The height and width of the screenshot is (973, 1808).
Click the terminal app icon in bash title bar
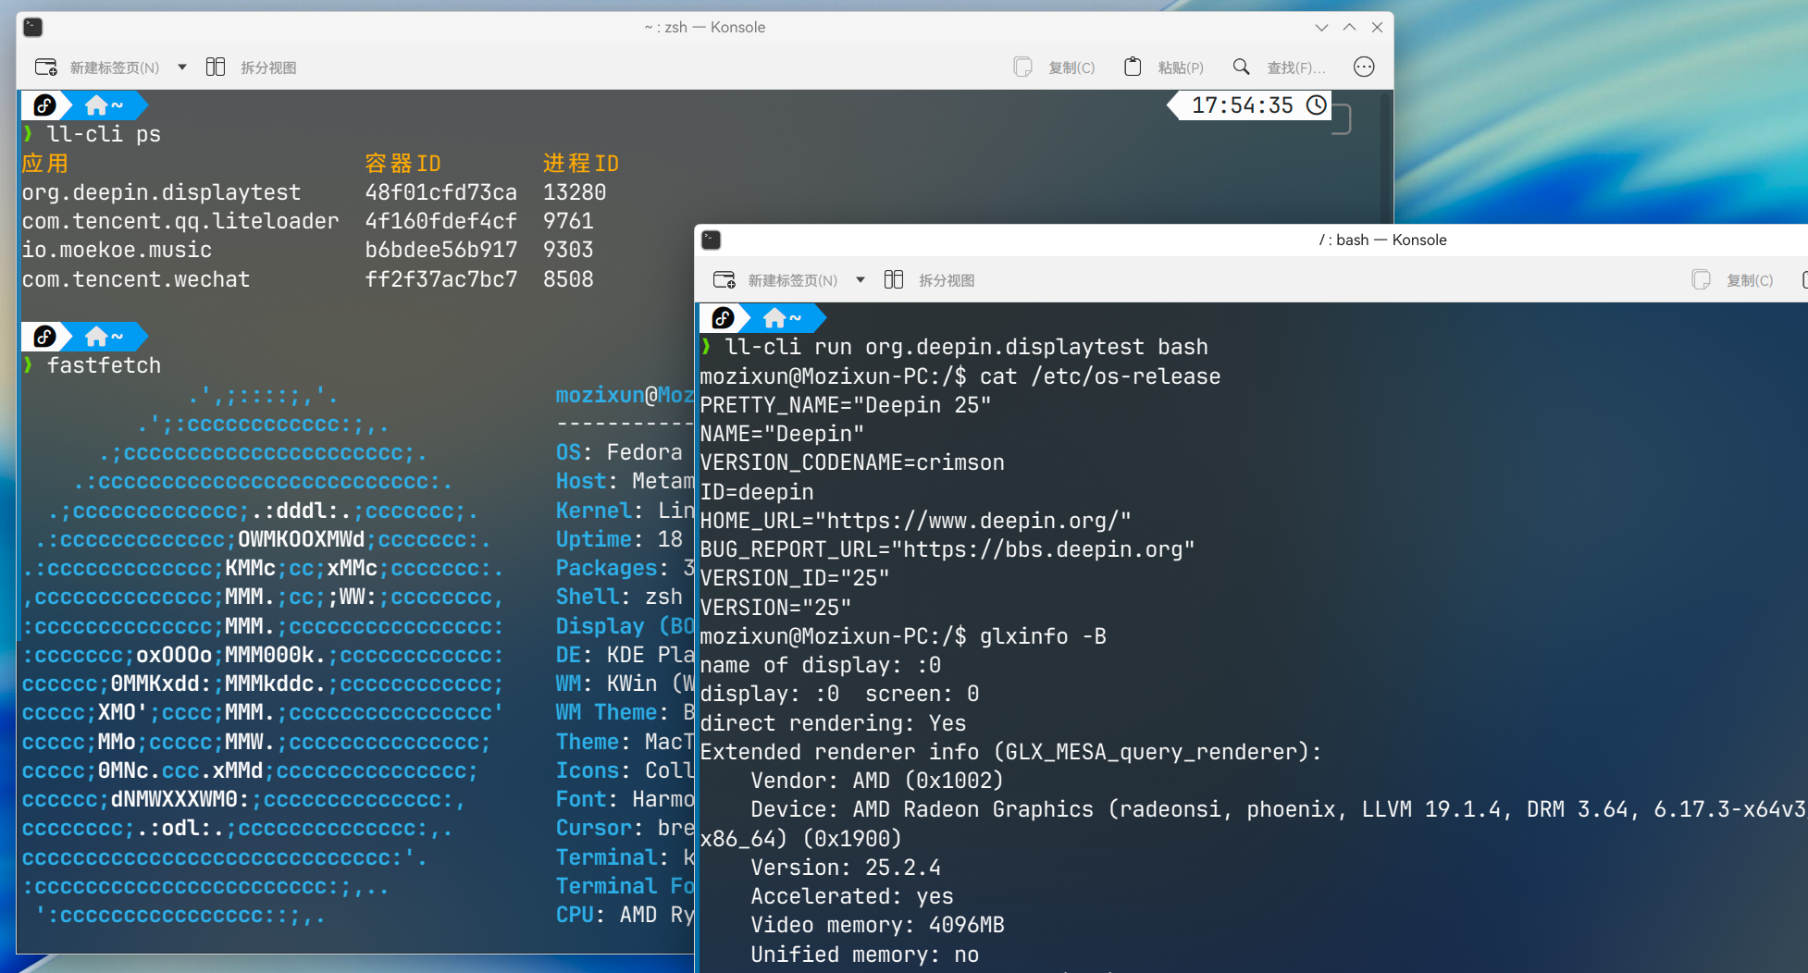712,240
